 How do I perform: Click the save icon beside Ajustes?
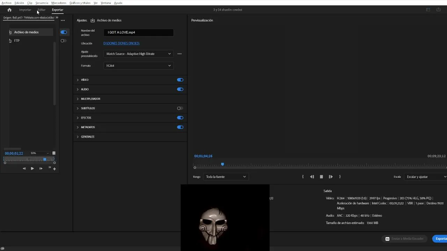pyautogui.click(x=93, y=20)
